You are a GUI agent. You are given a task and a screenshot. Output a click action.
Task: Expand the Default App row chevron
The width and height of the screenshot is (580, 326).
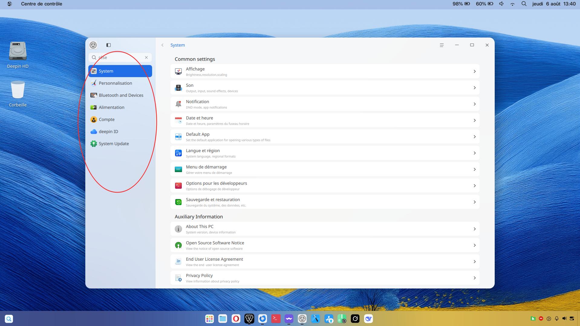tap(474, 137)
